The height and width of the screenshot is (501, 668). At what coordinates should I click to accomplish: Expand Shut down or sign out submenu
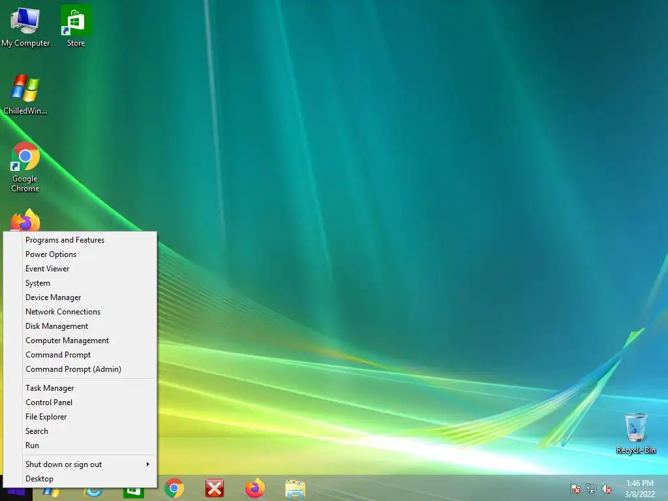pyautogui.click(x=80, y=464)
